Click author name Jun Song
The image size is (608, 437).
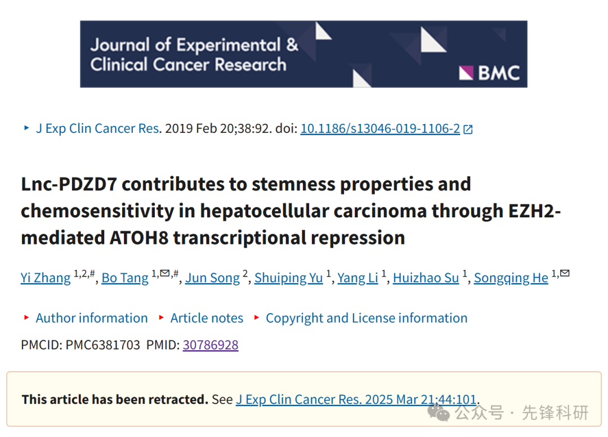point(212,278)
